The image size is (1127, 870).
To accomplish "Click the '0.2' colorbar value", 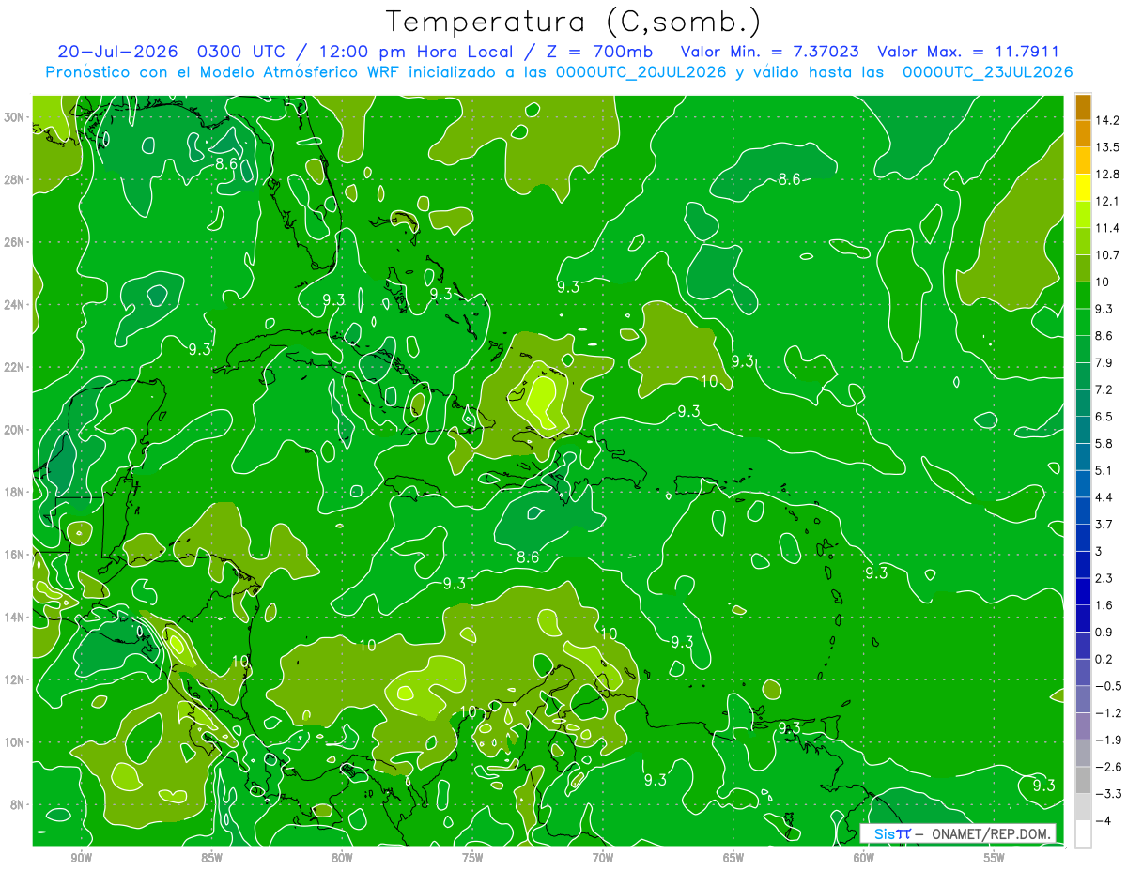I will click(x=1104, y=659).
